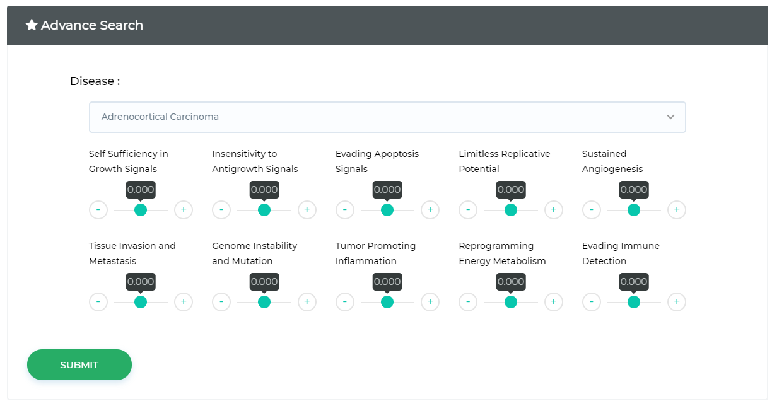
Task: Click the Sustained Angiogenesis slider handle
Action: pos(634,210)
